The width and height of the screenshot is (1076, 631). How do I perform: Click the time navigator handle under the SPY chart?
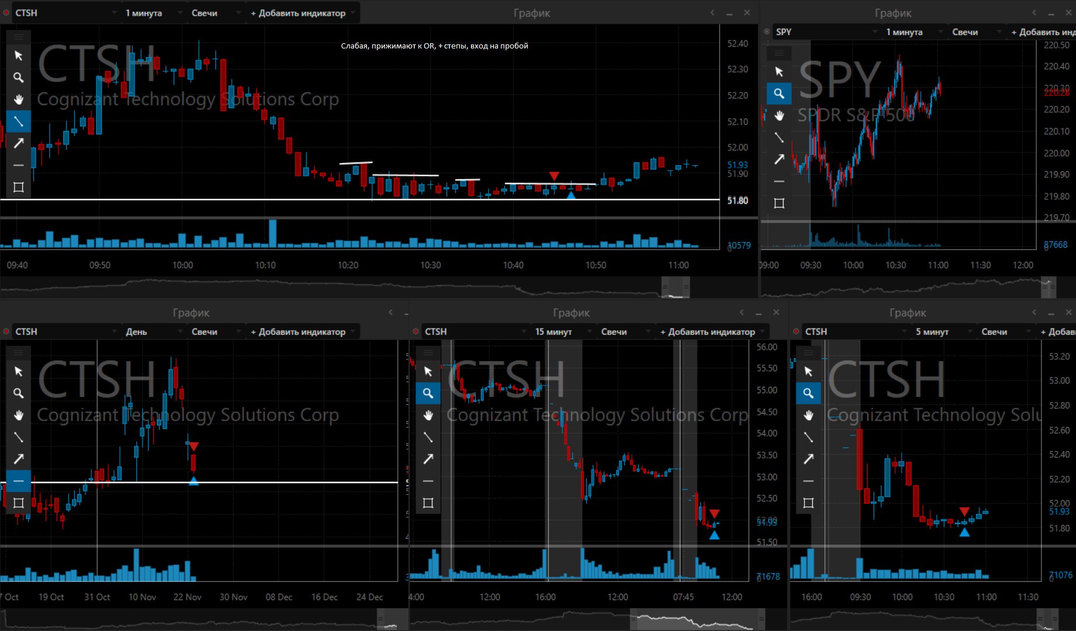pyautogui.click(x=1049, y=287)
